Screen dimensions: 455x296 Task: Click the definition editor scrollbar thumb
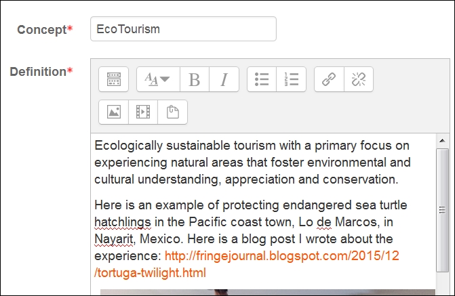coord(442,210)
